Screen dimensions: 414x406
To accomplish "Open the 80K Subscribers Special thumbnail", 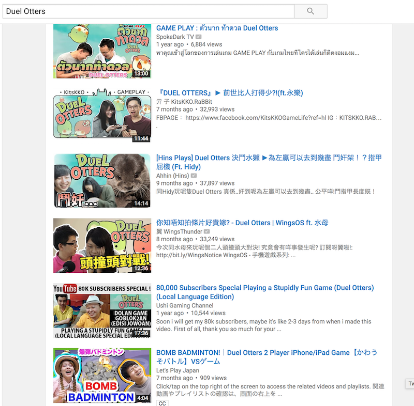I will pos(102,310).
